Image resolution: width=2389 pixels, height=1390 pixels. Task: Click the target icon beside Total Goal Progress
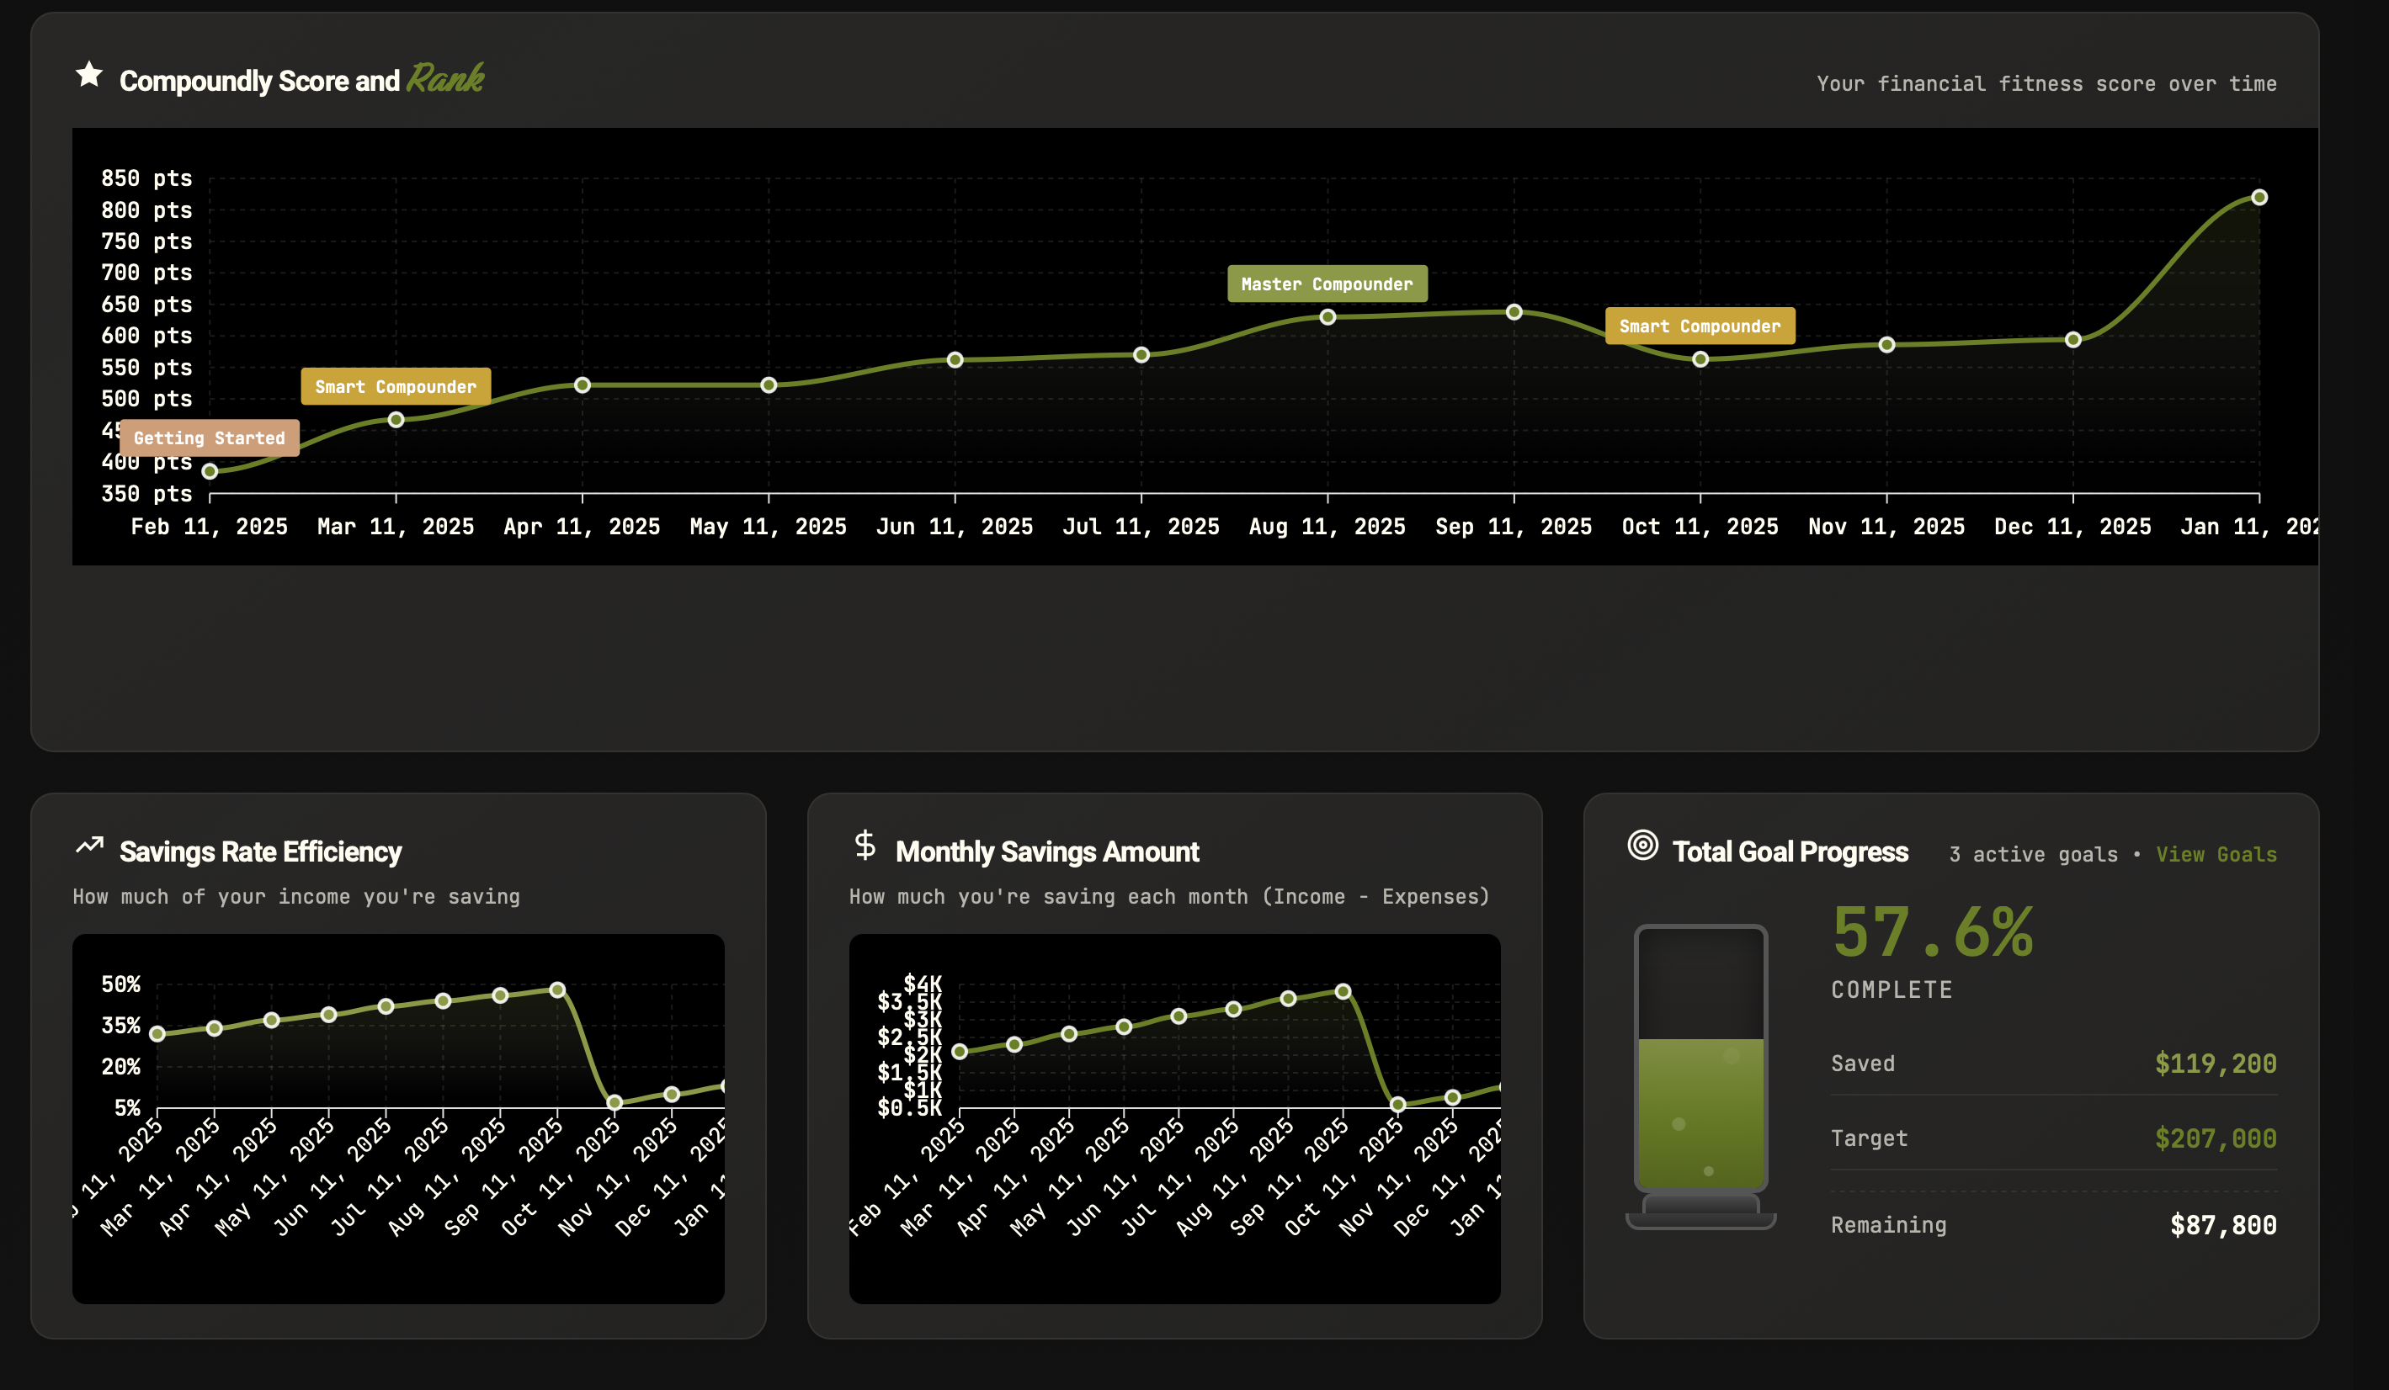1642,844
